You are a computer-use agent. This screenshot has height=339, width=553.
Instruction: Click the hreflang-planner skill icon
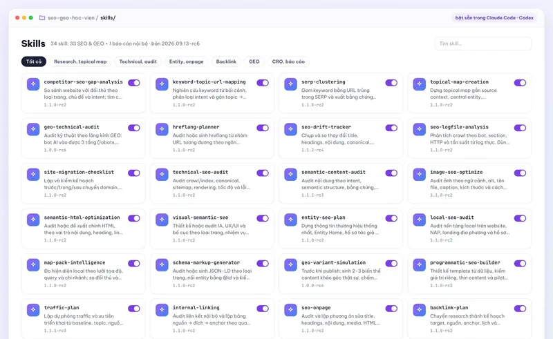click(162, 129)
